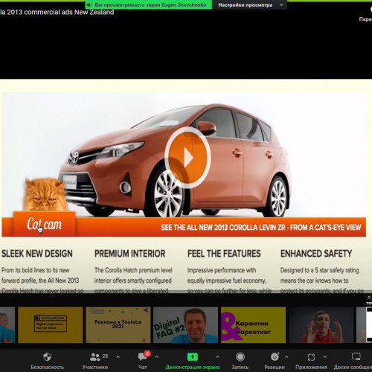Image resolution: width=372 pixels, height=372 pixels.
Task: Start recording with the Запись icon
Action: point(240,357)
